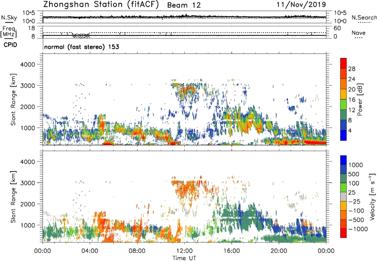Image resolution: width=377 pixels, height=261 pixels.
Task: Click the '04:00' time tick label
Action: coord(90,251)
